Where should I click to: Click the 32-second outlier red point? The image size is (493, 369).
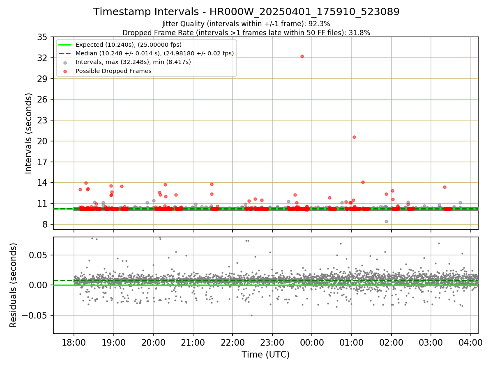[302, 56]
